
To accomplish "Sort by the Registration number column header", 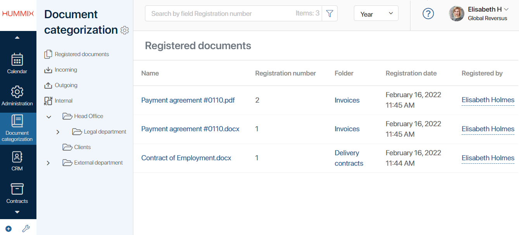I will pos(285,73).
